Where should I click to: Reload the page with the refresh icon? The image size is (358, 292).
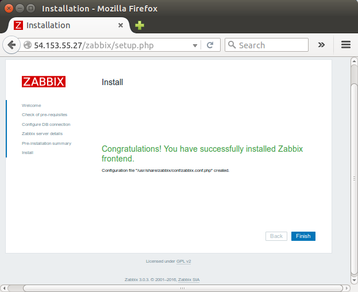(x=210, y=45)
